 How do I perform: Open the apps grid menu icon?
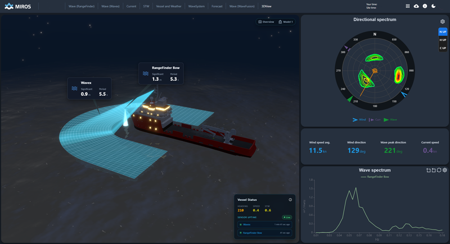tap(407, 6)
